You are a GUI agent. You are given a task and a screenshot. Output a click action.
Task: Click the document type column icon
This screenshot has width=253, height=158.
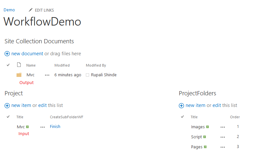point(19,65)
